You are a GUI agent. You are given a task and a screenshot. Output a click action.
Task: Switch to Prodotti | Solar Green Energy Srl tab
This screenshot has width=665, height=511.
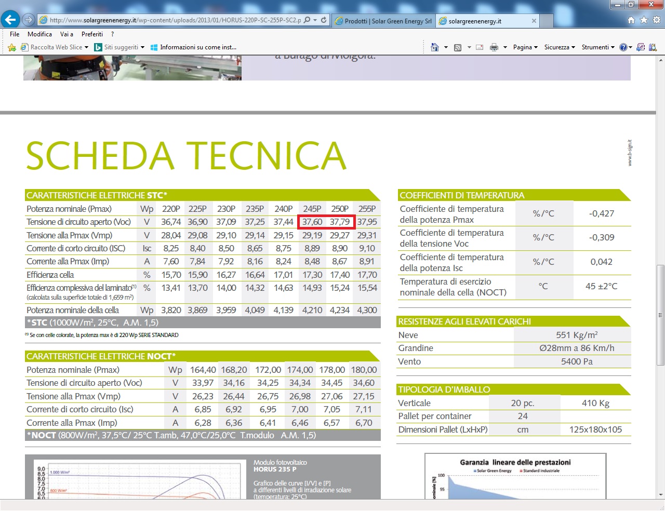(383, 21)
